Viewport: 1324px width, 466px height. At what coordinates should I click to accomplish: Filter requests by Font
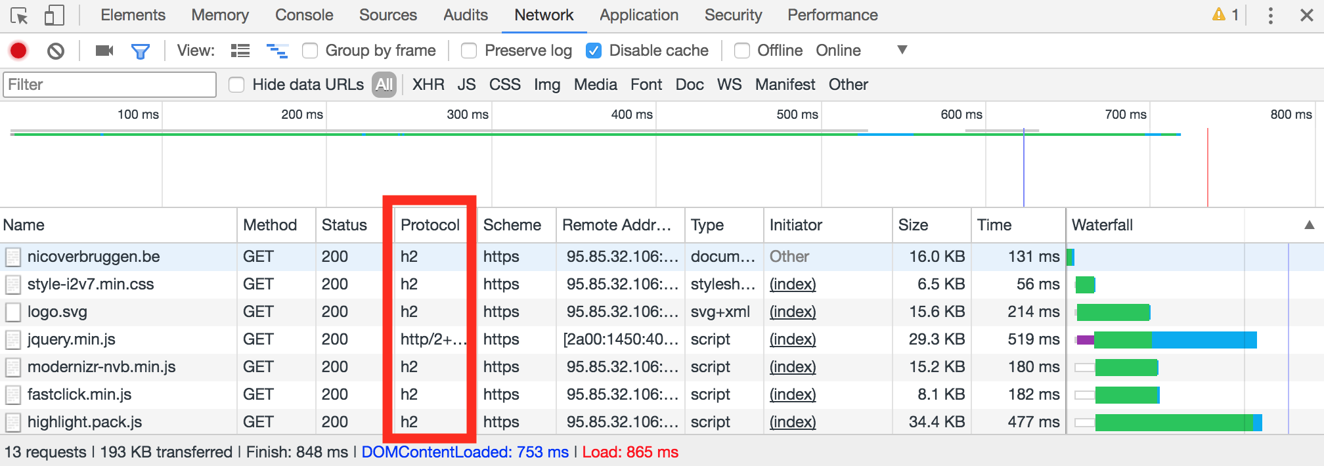(646, 85)
